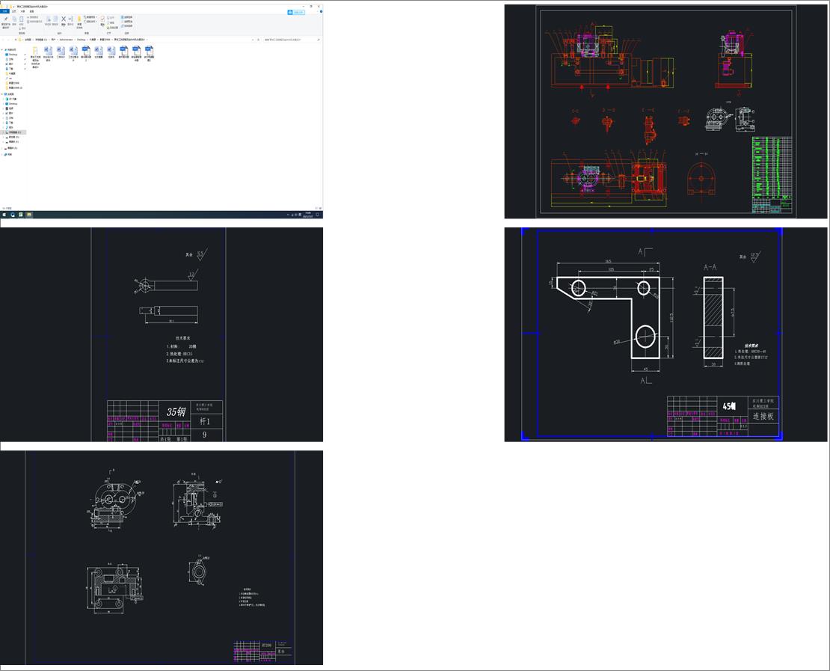Open the address bar history dropdown
The width and height of the screenshot is (830, 671).
(x=253, y=40)
